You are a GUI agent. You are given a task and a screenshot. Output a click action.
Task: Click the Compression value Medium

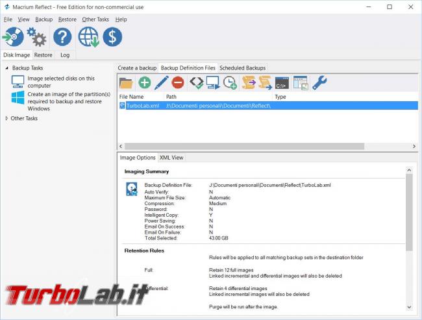(217, 203)
